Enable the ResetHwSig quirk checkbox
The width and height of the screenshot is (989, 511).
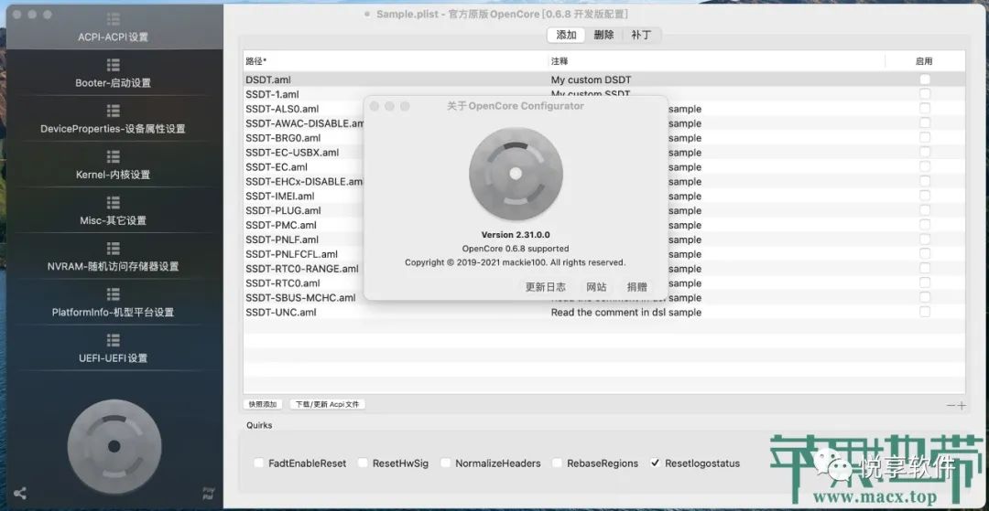tap(363, 463)
